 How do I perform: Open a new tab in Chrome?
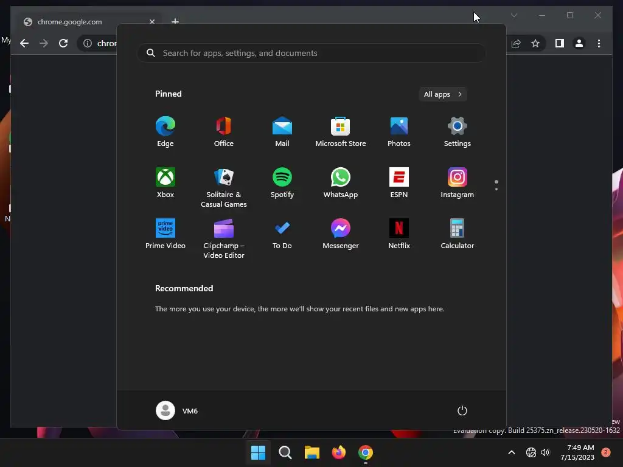175,21
